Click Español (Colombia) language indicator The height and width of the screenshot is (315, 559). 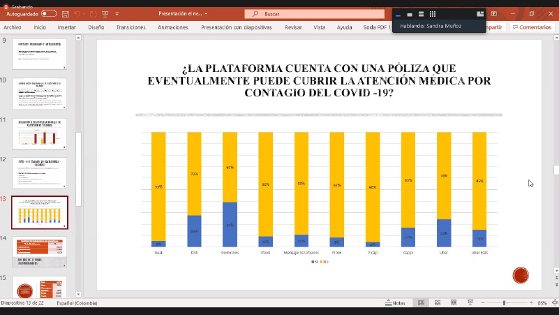tap(77, 303)
